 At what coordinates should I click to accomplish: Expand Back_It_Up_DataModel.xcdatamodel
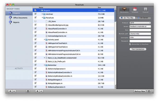pos(45,58)
